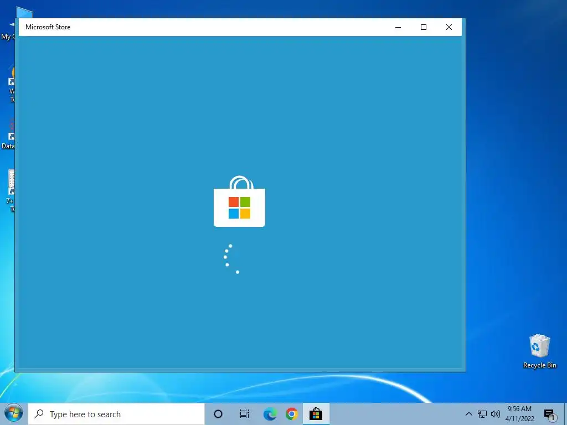This screenshot has width=567, height=425.
Task: Show hidden system tray icons
Action: 468,414
